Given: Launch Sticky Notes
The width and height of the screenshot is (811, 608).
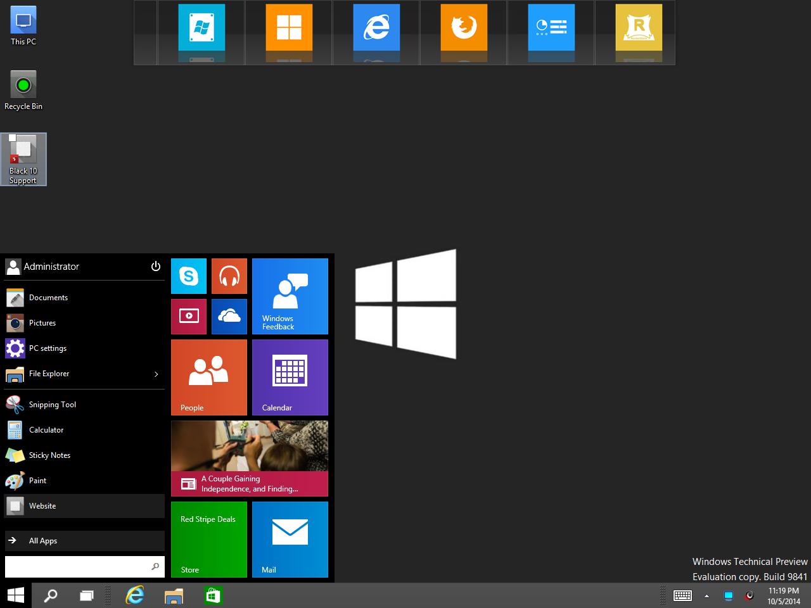Looking at the screenshot, I should click(x=84, y=455).
